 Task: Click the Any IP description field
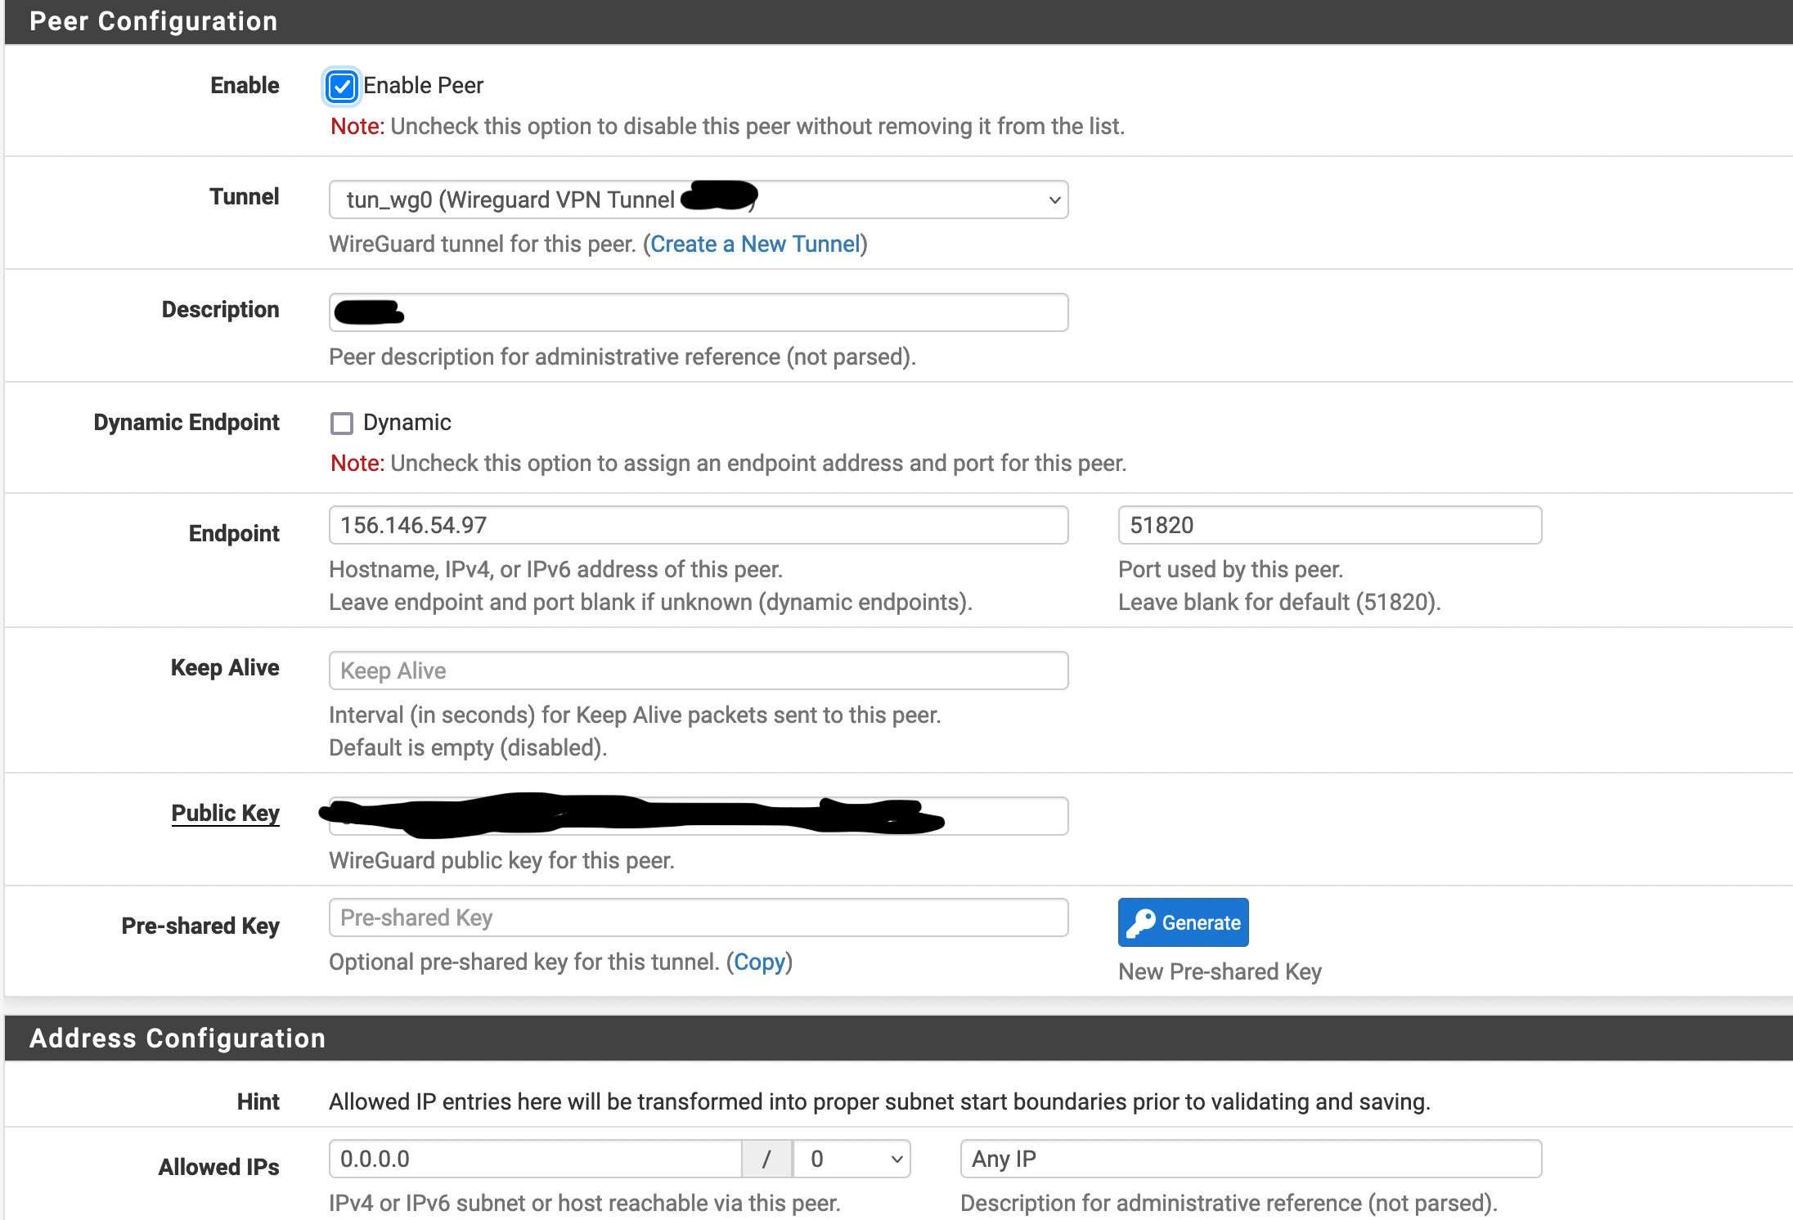point(1250,1159)
